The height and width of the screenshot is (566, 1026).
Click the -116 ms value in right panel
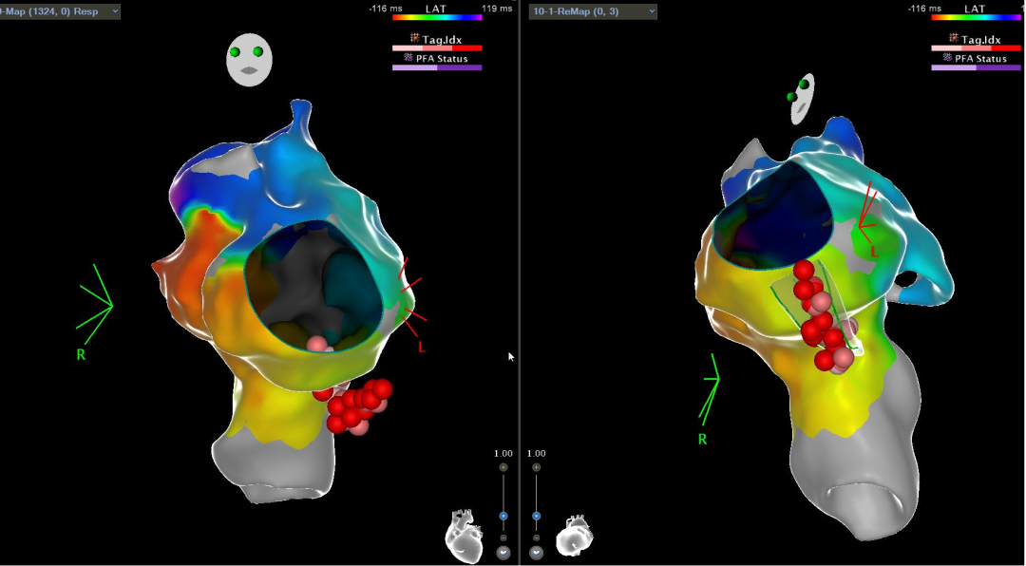point(924,9)
